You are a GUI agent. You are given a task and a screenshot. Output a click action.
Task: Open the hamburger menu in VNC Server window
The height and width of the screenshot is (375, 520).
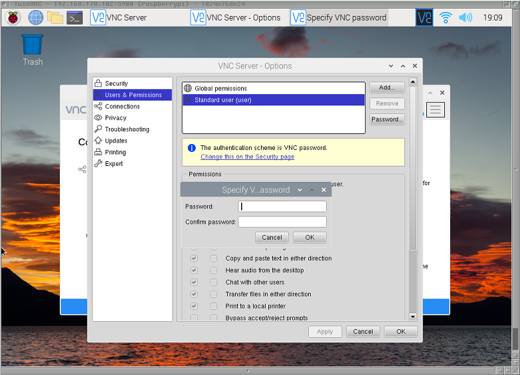tap(436, 110)
